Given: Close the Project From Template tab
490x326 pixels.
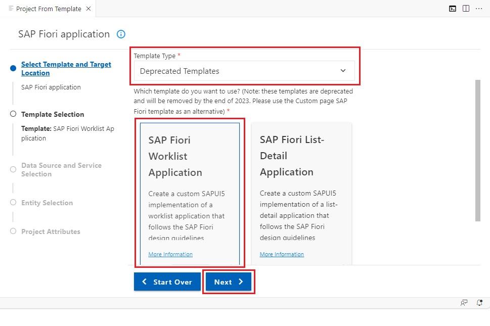Looking at the screenshot, I should point(88,9).
